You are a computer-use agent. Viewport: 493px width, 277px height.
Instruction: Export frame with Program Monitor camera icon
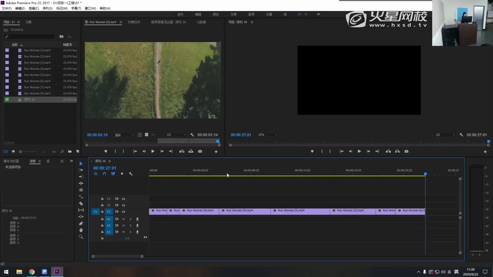(406, 151)
